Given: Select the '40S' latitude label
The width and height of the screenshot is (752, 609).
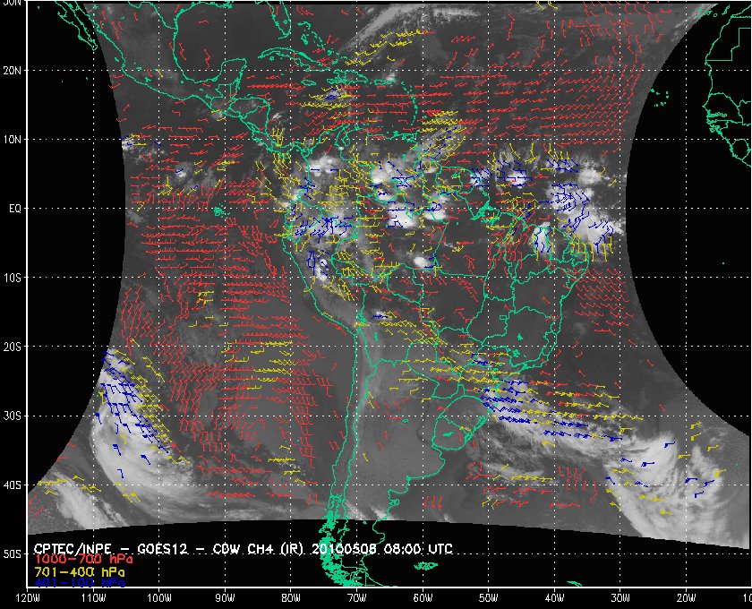Looking at the screenshot, I should pos(12,485).
